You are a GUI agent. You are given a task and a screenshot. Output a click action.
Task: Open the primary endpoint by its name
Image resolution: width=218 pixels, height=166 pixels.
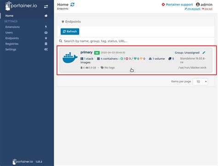[x=86, y=52]
